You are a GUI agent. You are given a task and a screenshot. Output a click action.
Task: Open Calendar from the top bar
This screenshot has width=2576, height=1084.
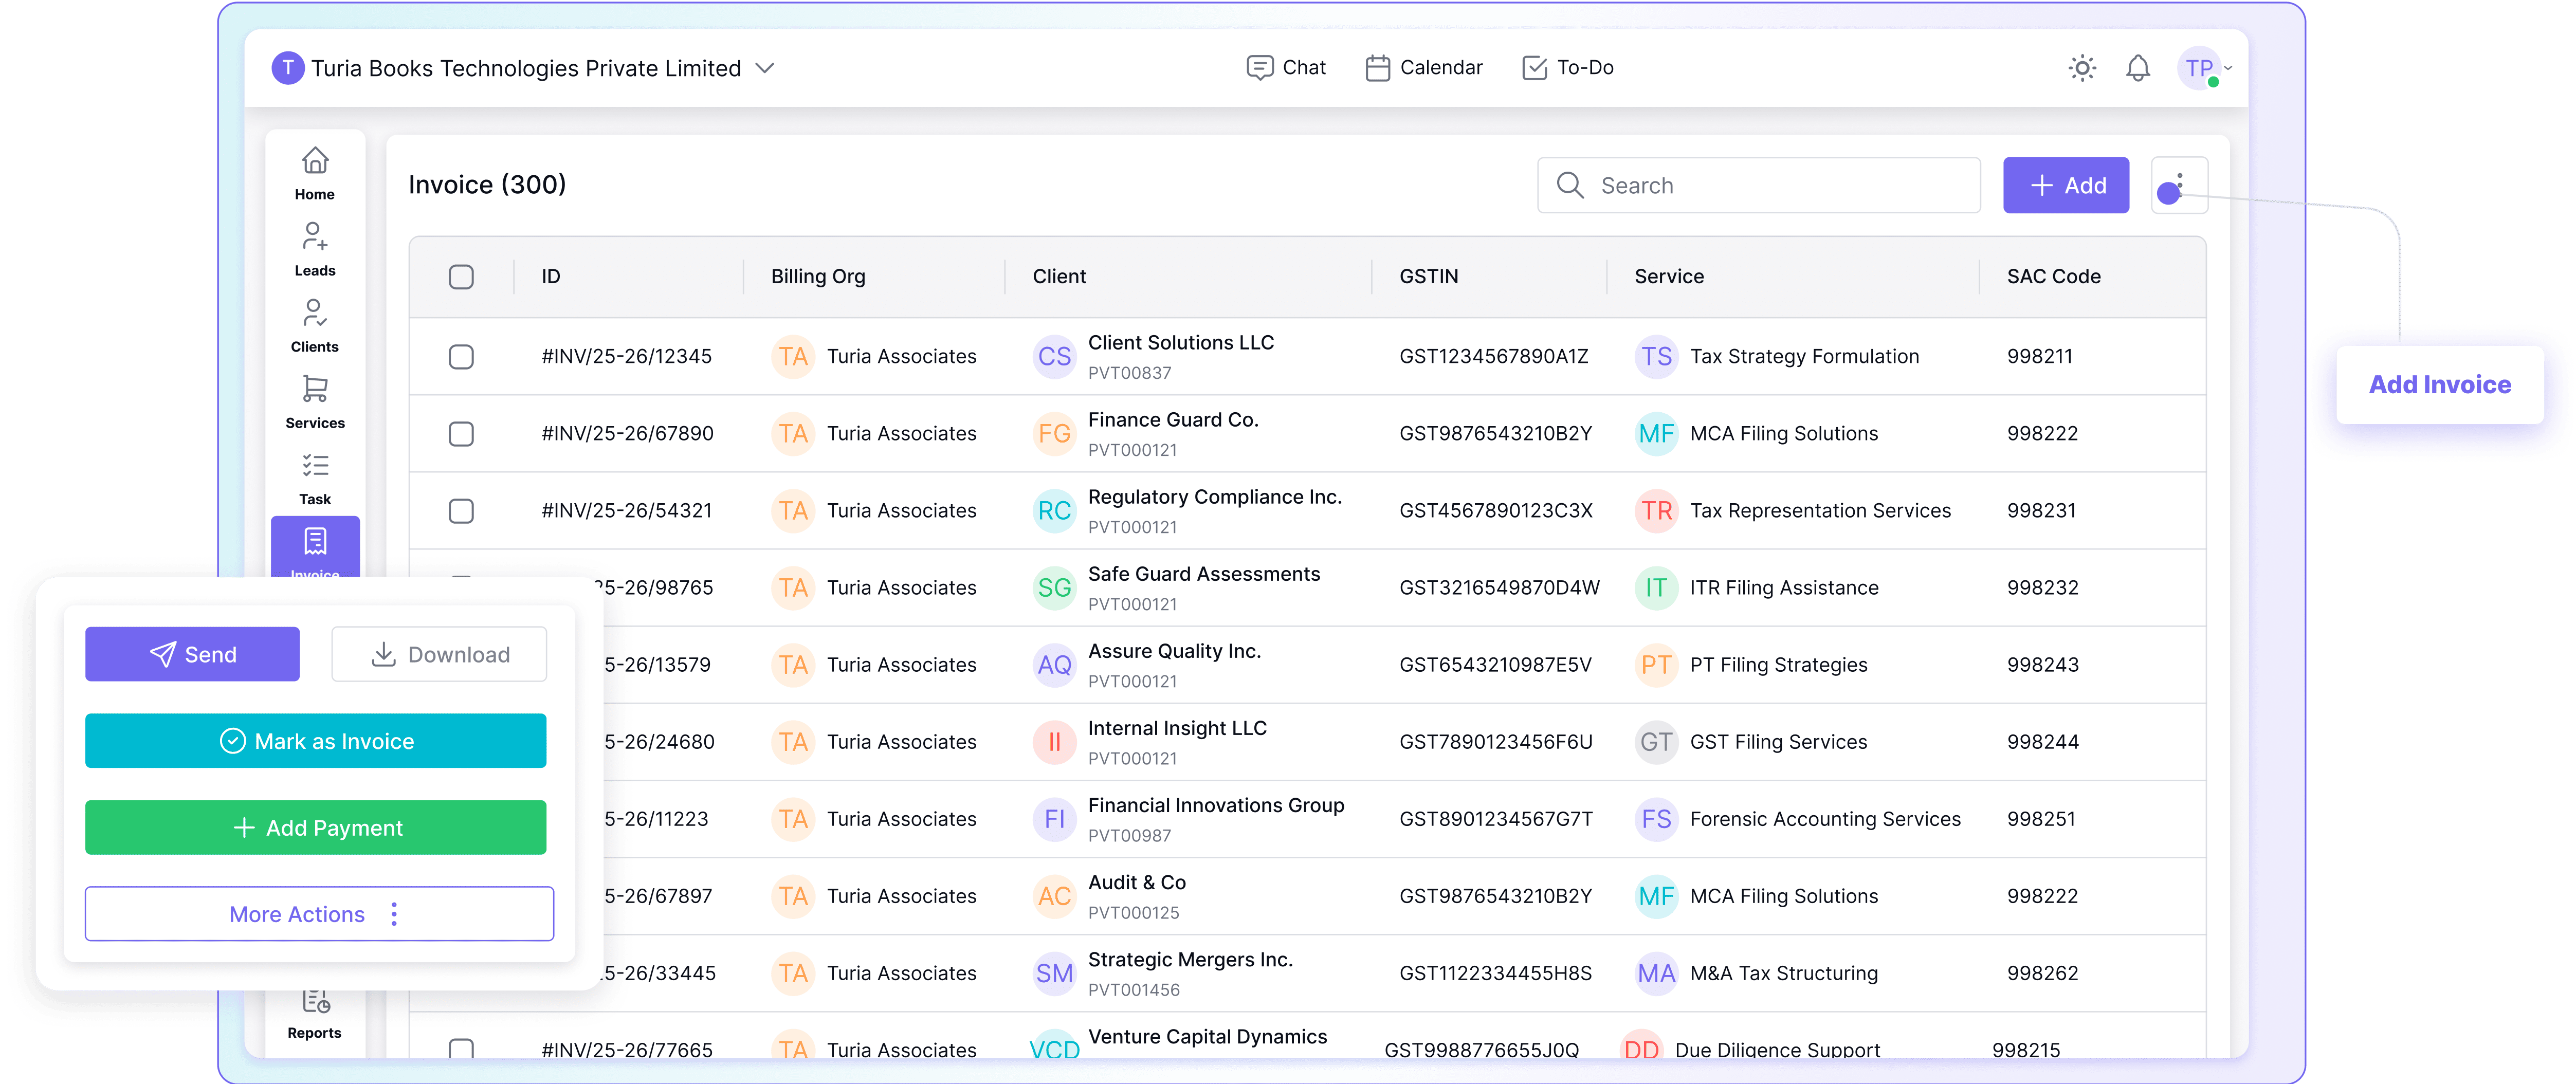coord(1424,67)
